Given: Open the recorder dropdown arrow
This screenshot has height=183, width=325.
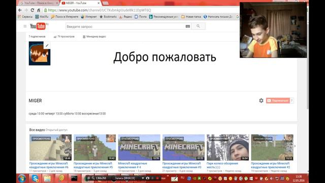Looking at the screenshot, I should (143, 178).
